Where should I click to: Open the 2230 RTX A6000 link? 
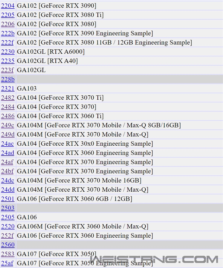pos(7,52)
